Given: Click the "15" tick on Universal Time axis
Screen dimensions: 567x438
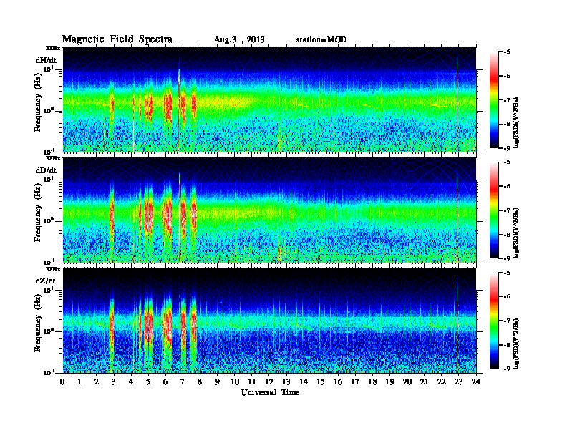Looking at the screenshot, I should (321, 382).
